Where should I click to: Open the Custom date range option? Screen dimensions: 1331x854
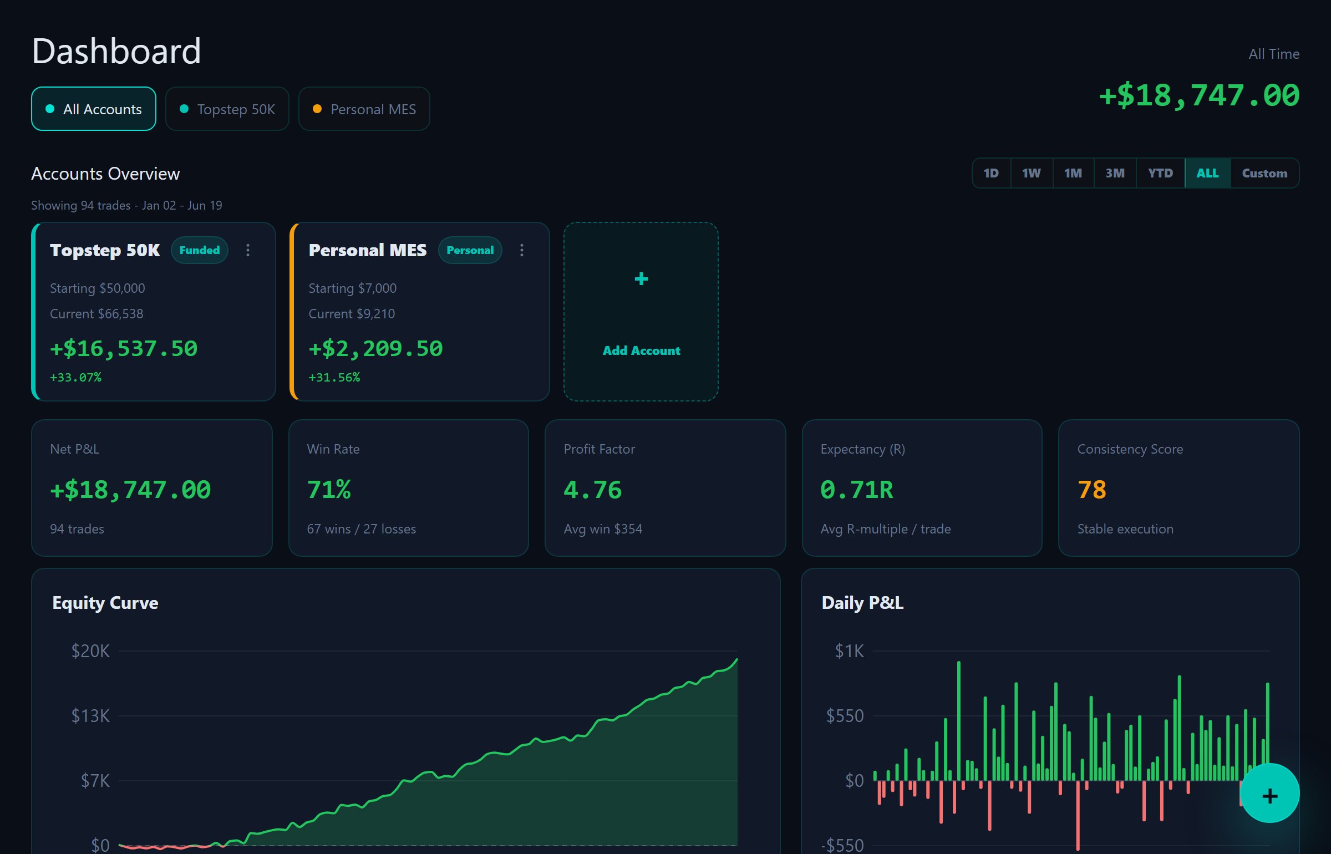click(x=1264, y=173)
